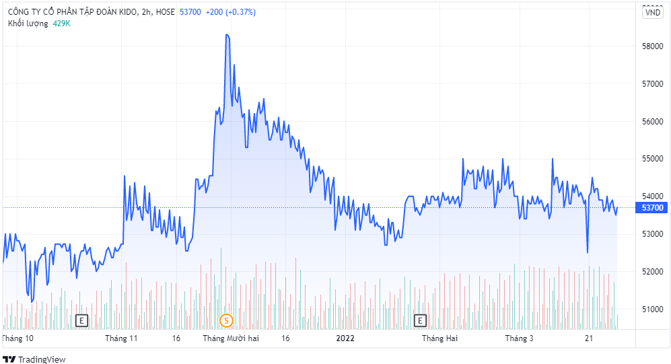Click the 58000 price axis label
This screenshot has height=364, width=671.
click(x=653, y=46)
